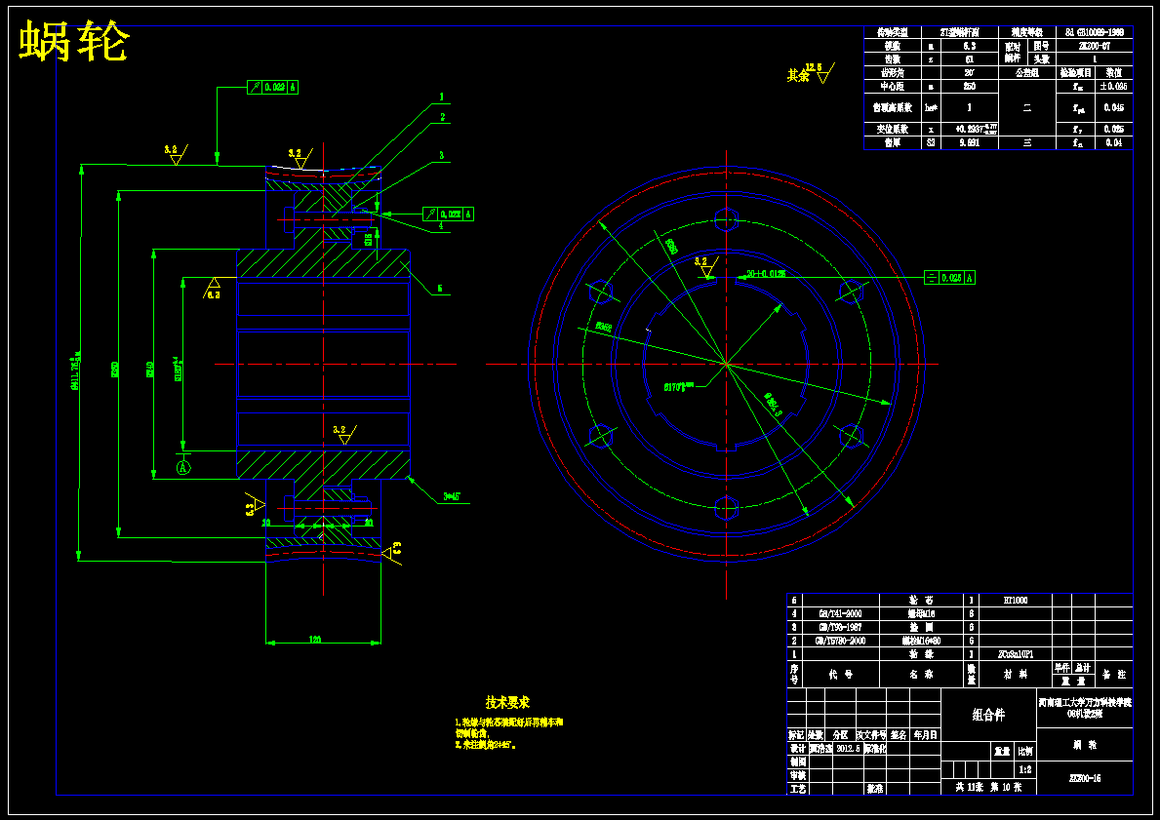Click the 备注 column header
The width and height of the screenshot is (1160, 820).
[x=1114, y=675]
